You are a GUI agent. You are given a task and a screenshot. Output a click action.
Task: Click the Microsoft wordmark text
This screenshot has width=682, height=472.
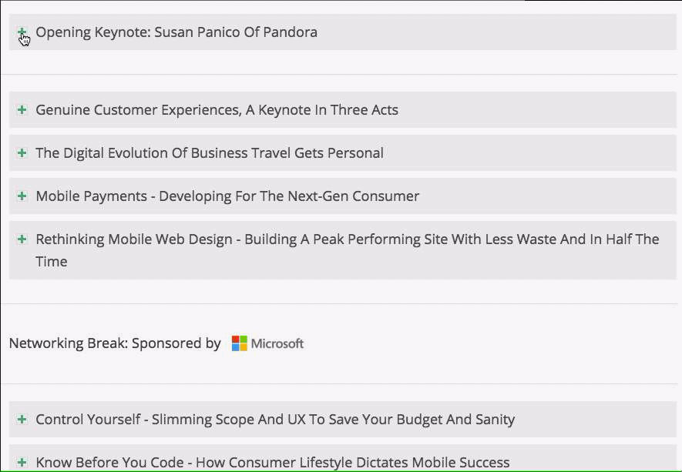coord(277,343)
